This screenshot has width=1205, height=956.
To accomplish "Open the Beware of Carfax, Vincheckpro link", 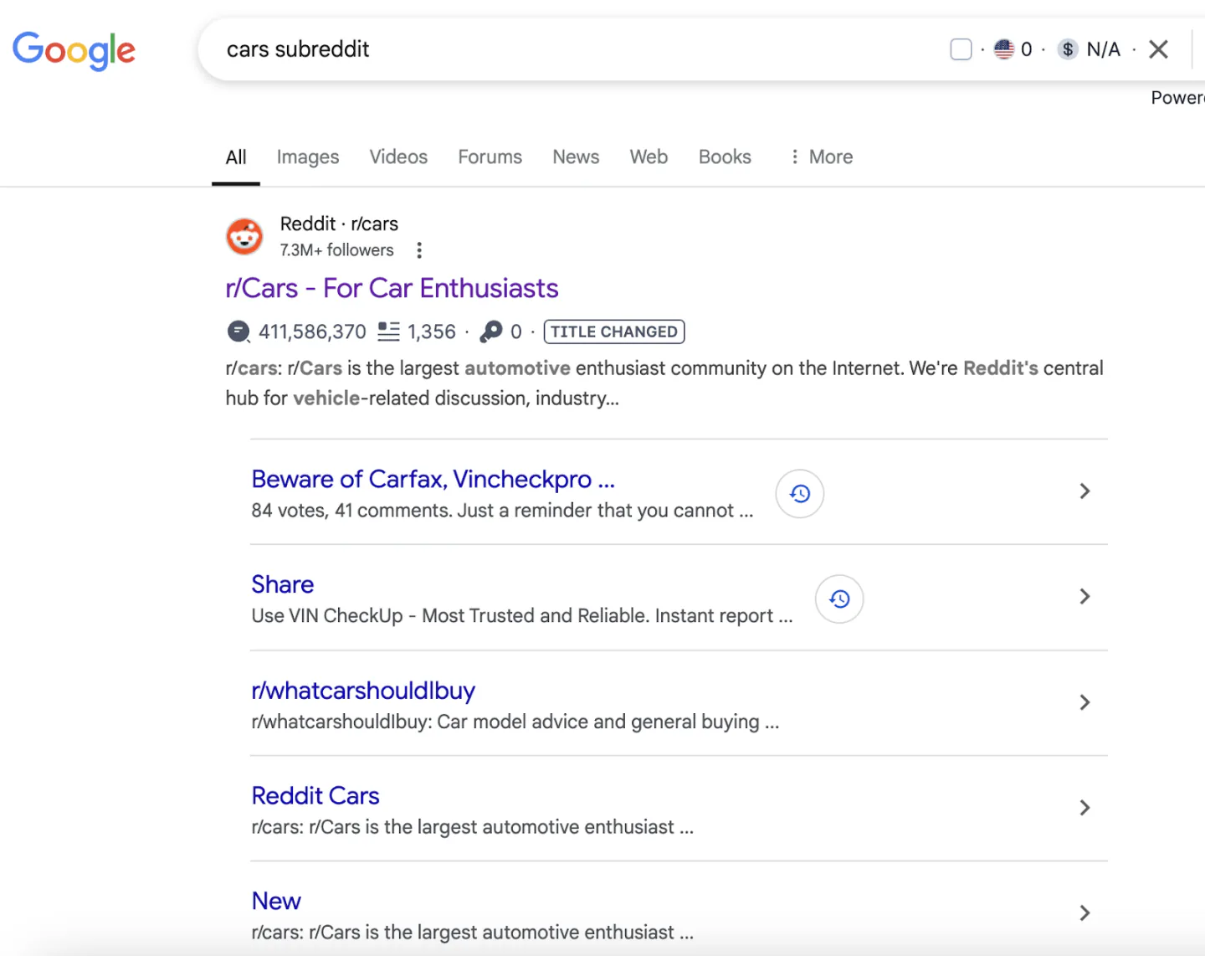I will point(433,479).
